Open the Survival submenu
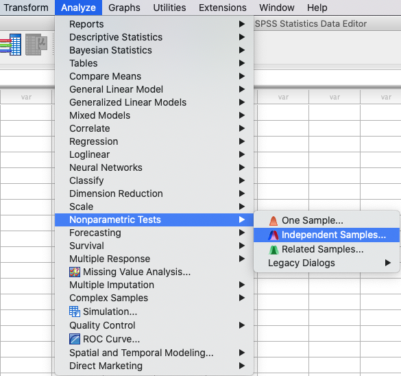 [154, 246]
